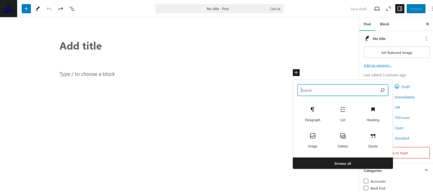
Task: Click the Undo arrow
Action: [x=49, y=8]
